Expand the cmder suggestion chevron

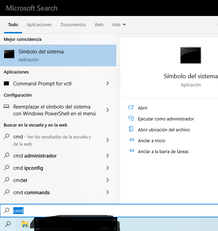point(107,180)
